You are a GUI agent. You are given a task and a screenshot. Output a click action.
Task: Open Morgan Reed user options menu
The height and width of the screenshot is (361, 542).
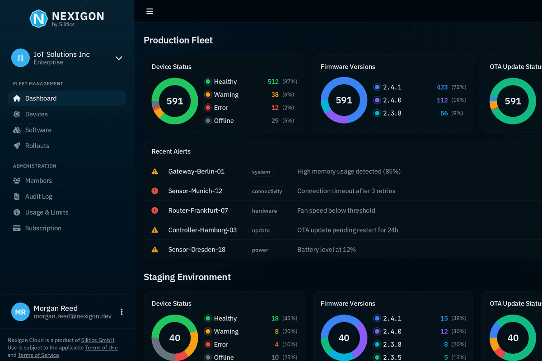point(121,312)
